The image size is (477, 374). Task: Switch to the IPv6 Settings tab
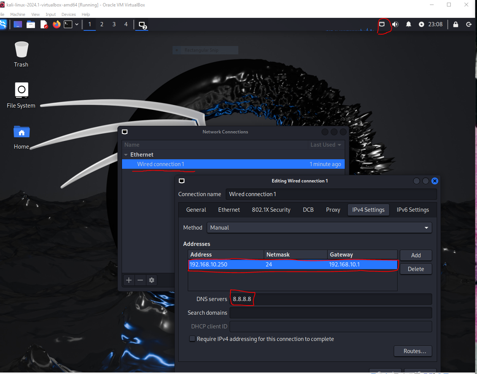point(413,210)
